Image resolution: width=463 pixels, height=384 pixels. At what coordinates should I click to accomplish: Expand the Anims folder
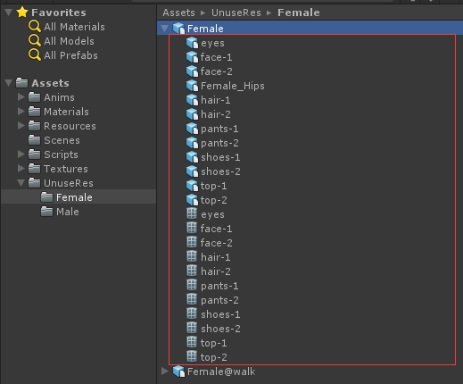tap(21, 97)
